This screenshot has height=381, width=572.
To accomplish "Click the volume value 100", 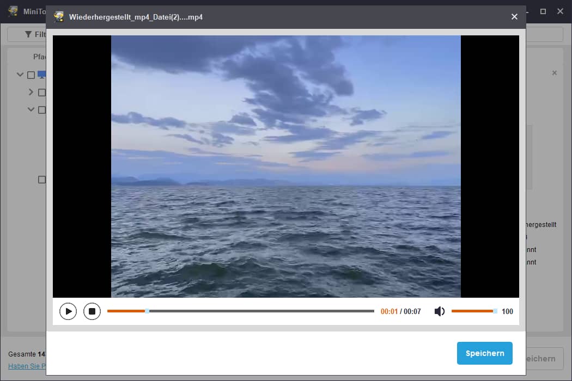I will point(507,311).
